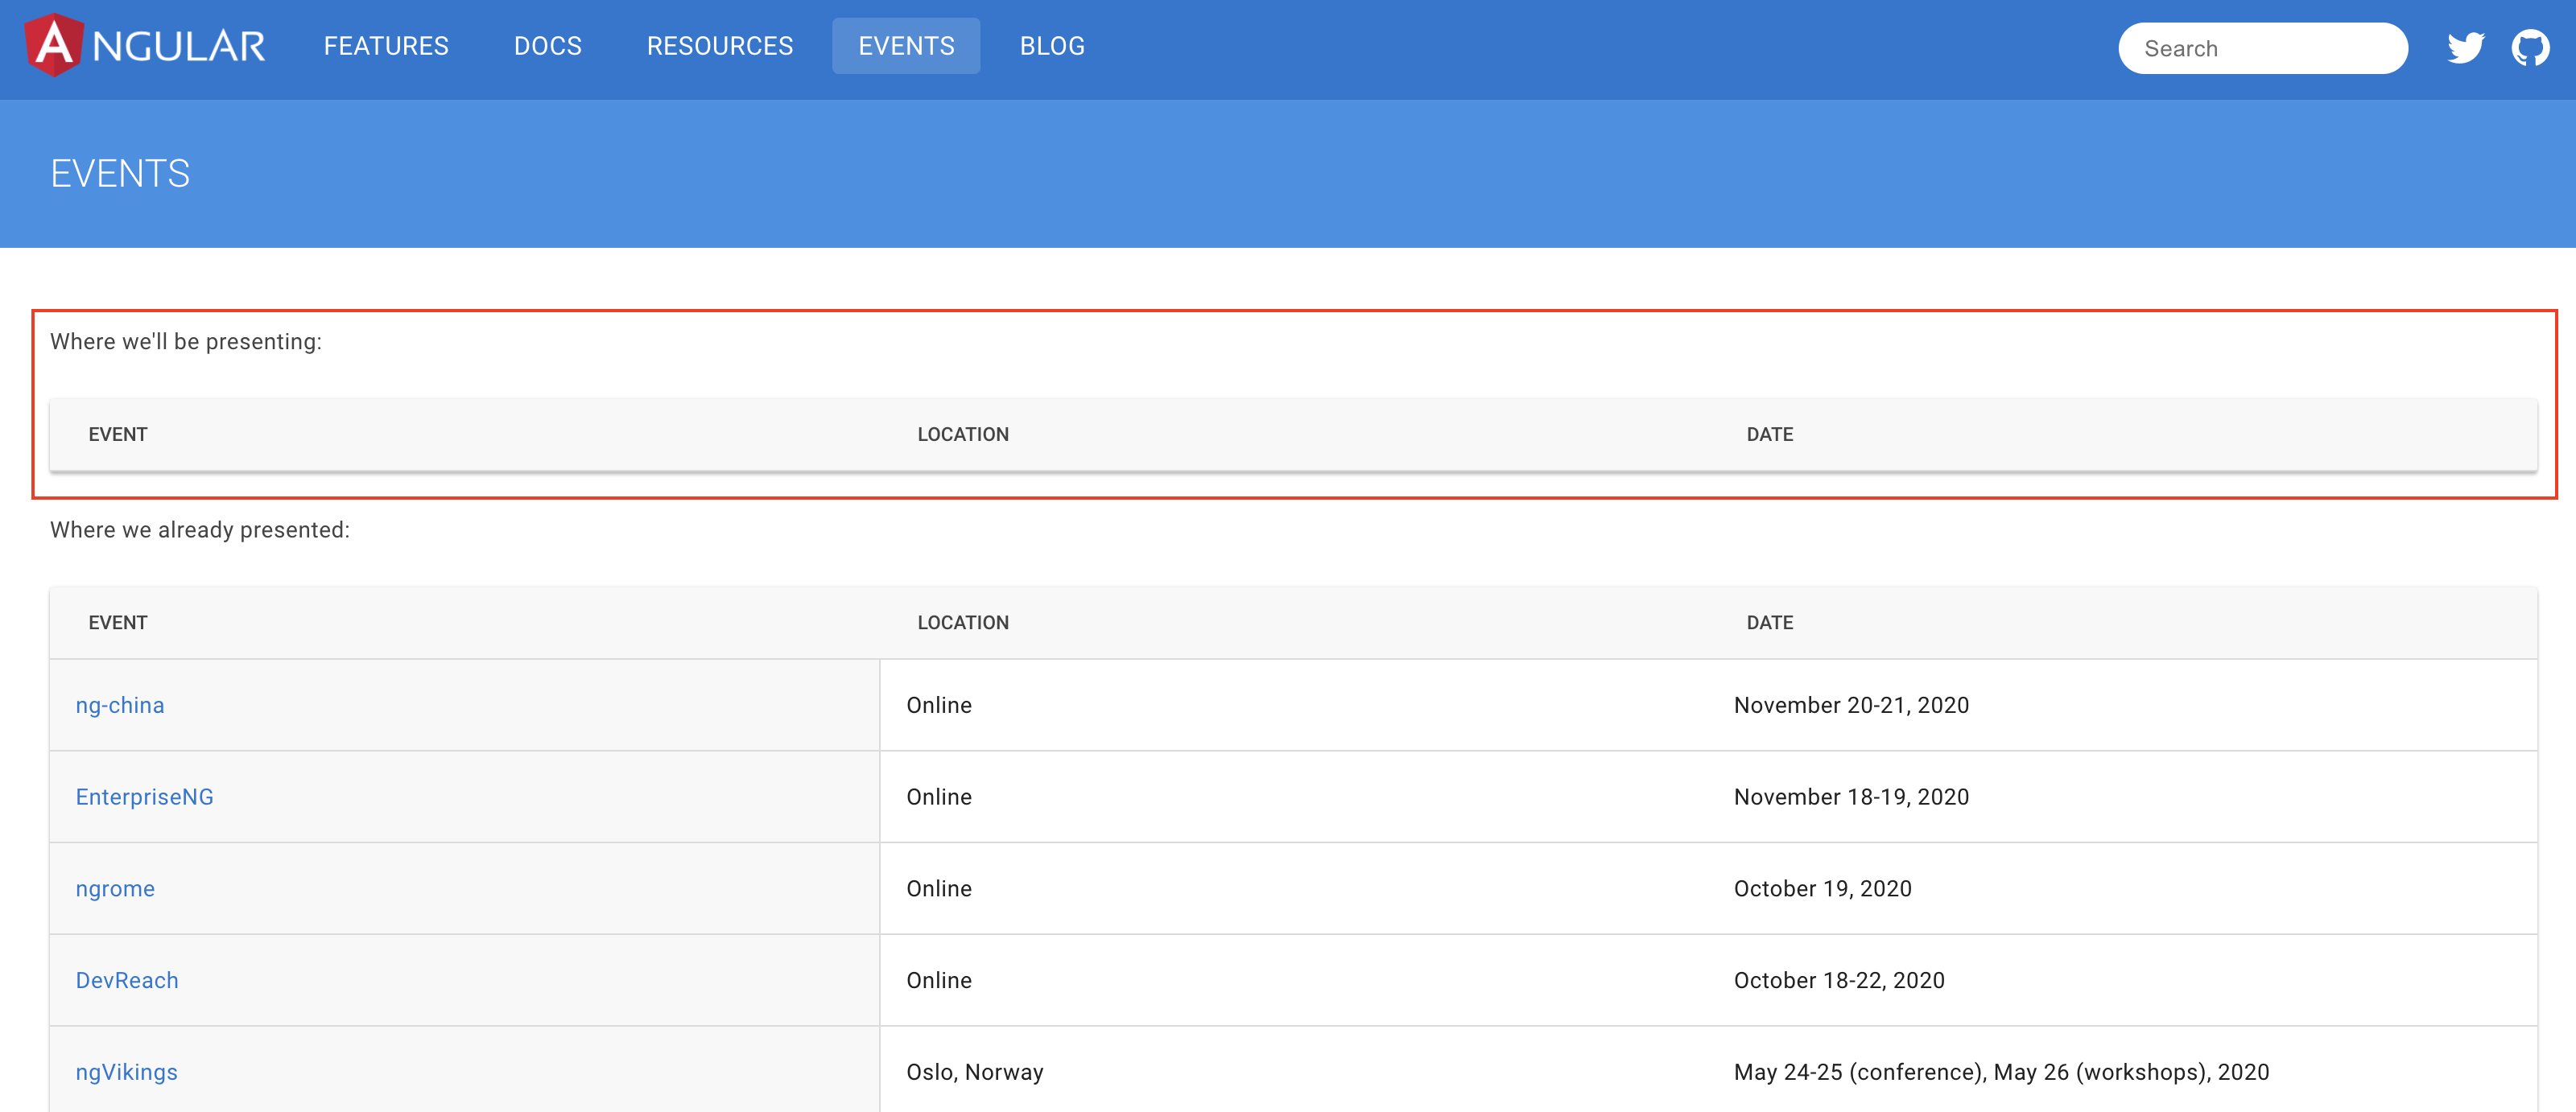Screen dimensions: 2576x1112
Task: Open the Angular GitHub repository icon
Action: point(2530,48)
